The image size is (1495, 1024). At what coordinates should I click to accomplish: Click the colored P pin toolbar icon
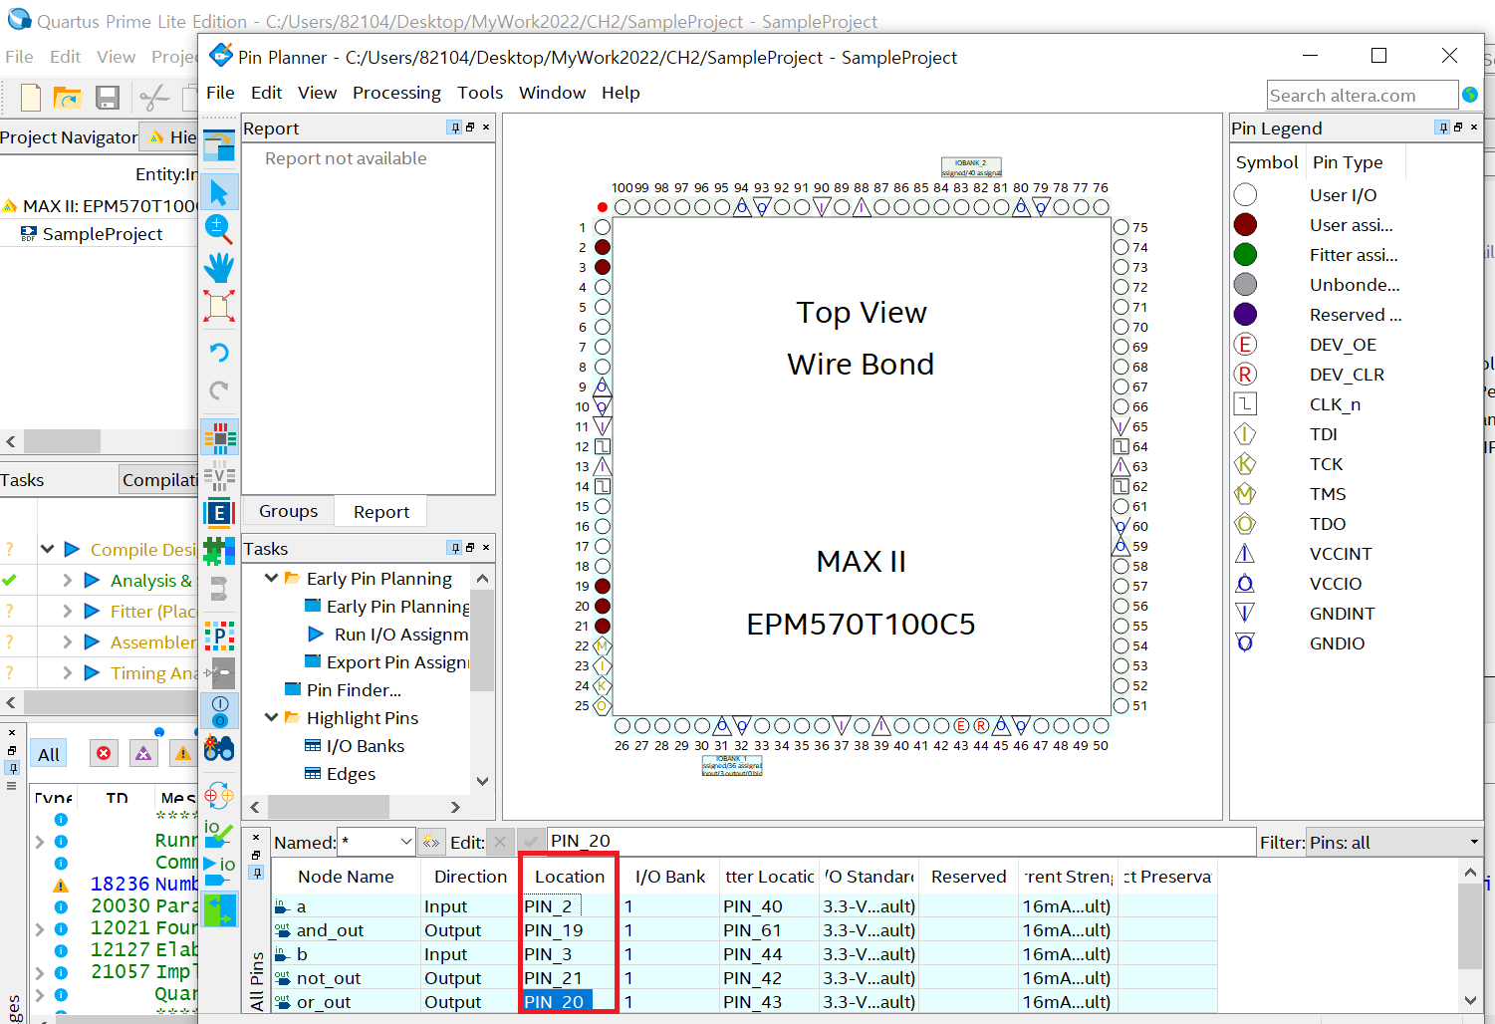[219, 635]
